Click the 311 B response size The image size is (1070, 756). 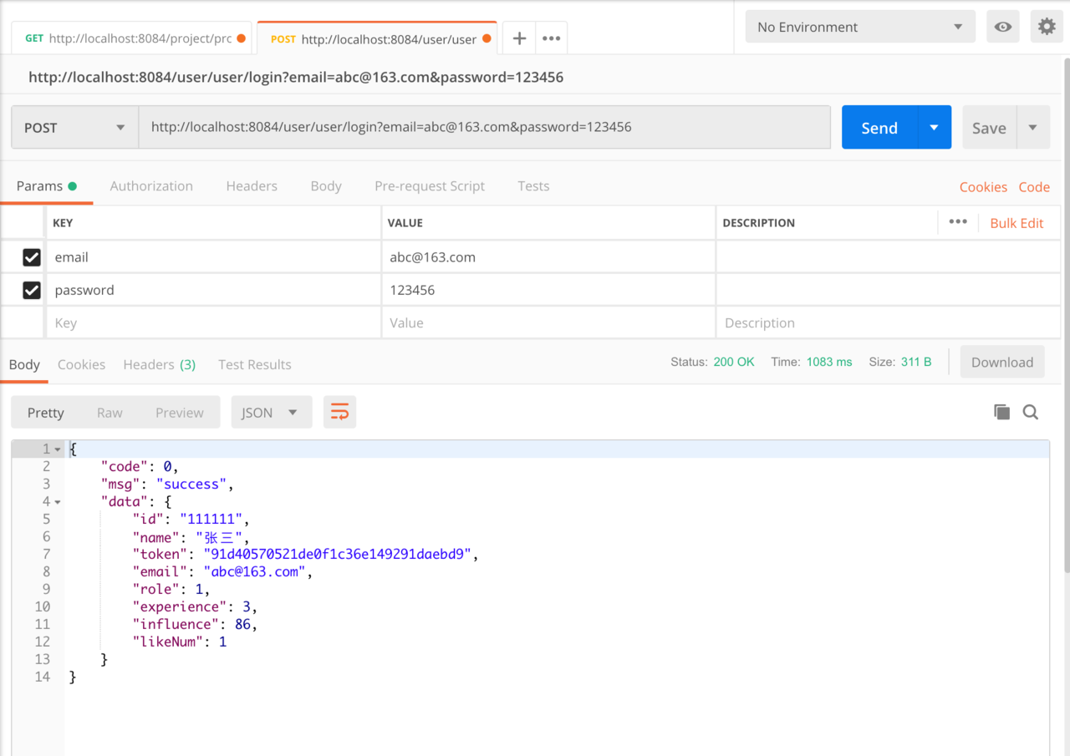pos(916,362)
